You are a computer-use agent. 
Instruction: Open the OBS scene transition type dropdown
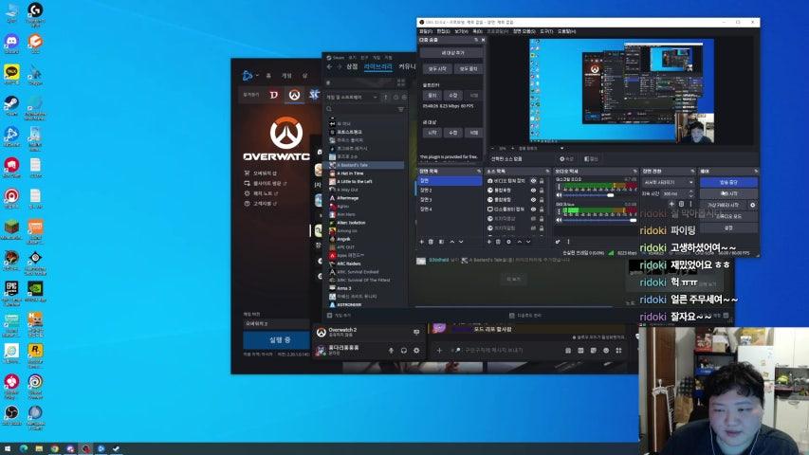(668, 181)
